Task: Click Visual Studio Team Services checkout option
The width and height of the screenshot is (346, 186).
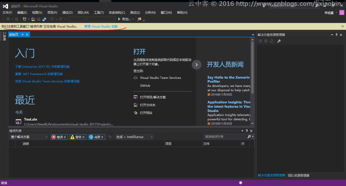Action: pyautogui.click(x=161, y=78)
